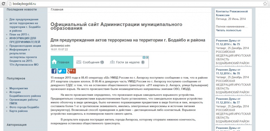Screen dimensions: 270x131
Task: Click the Популярное sidebar heading
Action: point(16,78)
